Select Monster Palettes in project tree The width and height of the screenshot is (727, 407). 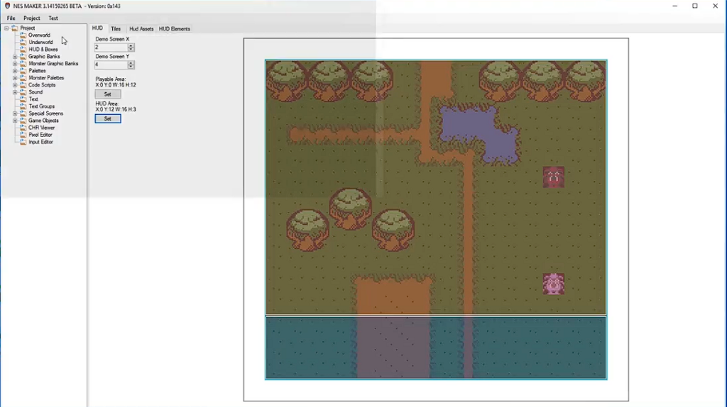click(46, 78)
